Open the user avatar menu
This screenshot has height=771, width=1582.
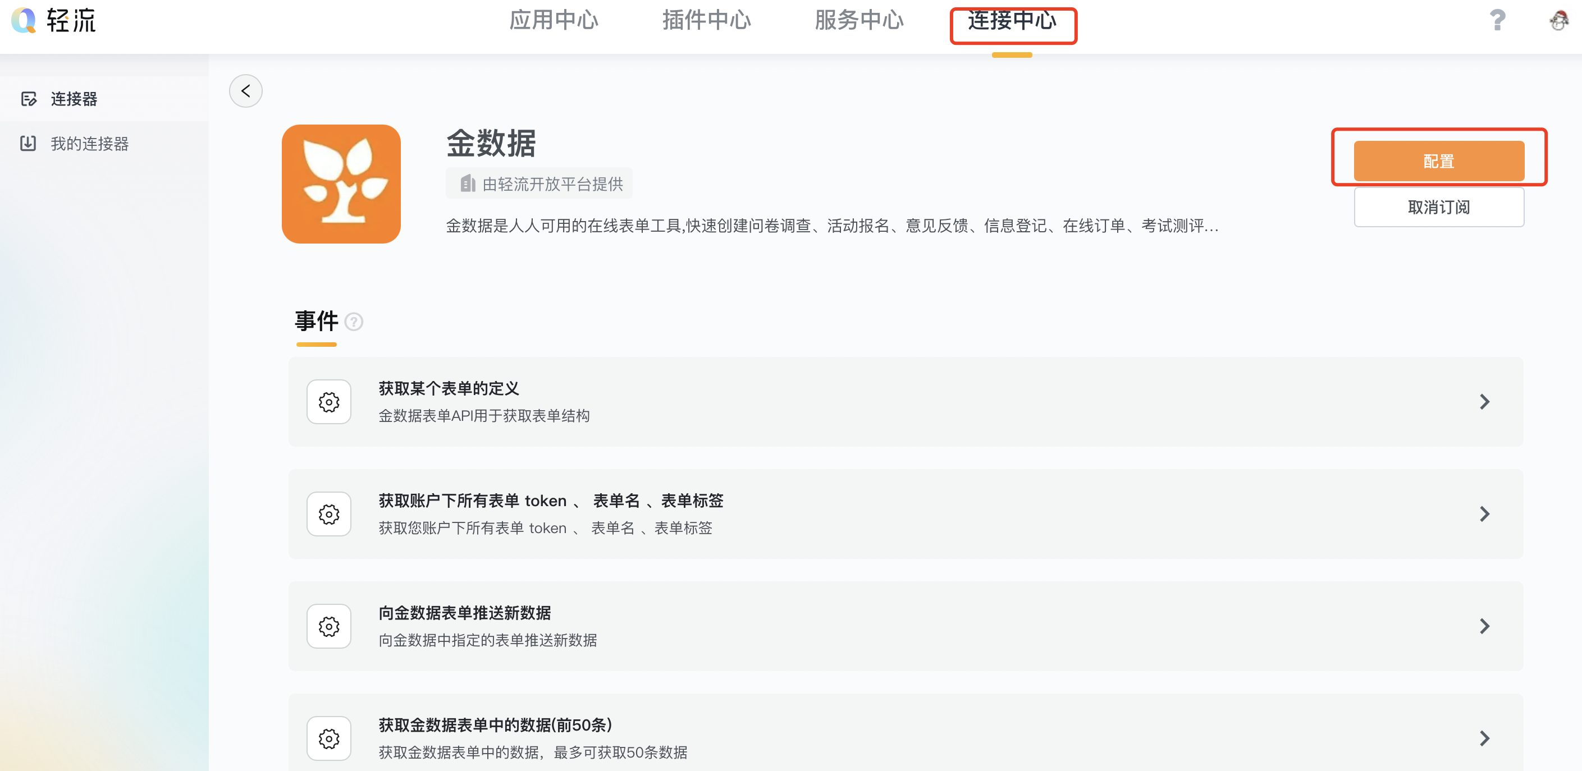[x=1558, y=20]
